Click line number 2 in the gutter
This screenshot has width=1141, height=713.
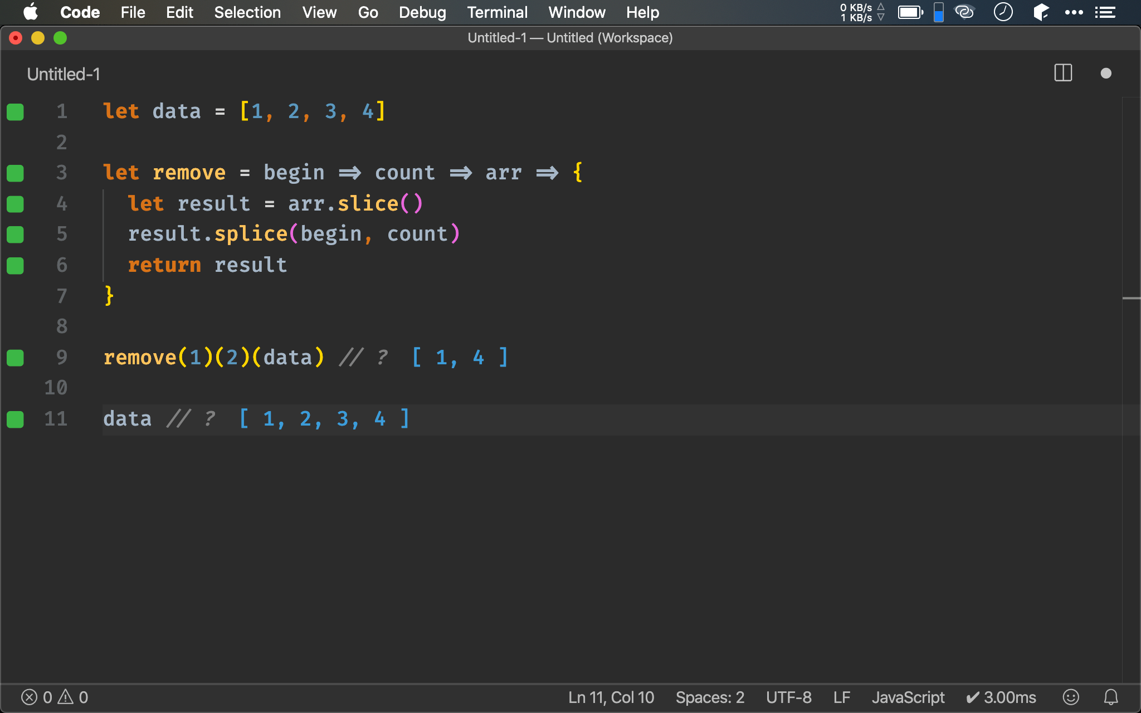coord(61,142)
